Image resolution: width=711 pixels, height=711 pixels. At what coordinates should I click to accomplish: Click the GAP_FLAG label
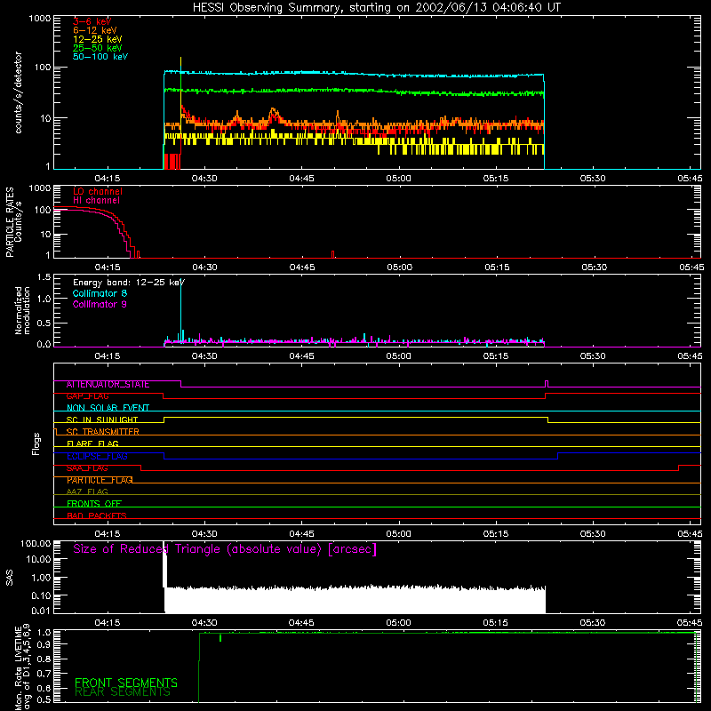87,396
